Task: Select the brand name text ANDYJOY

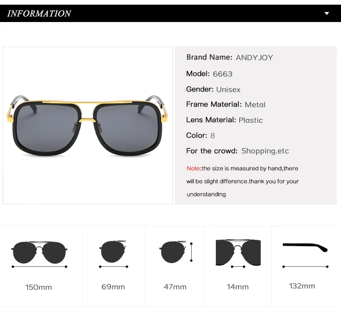Action: [254, 57]
